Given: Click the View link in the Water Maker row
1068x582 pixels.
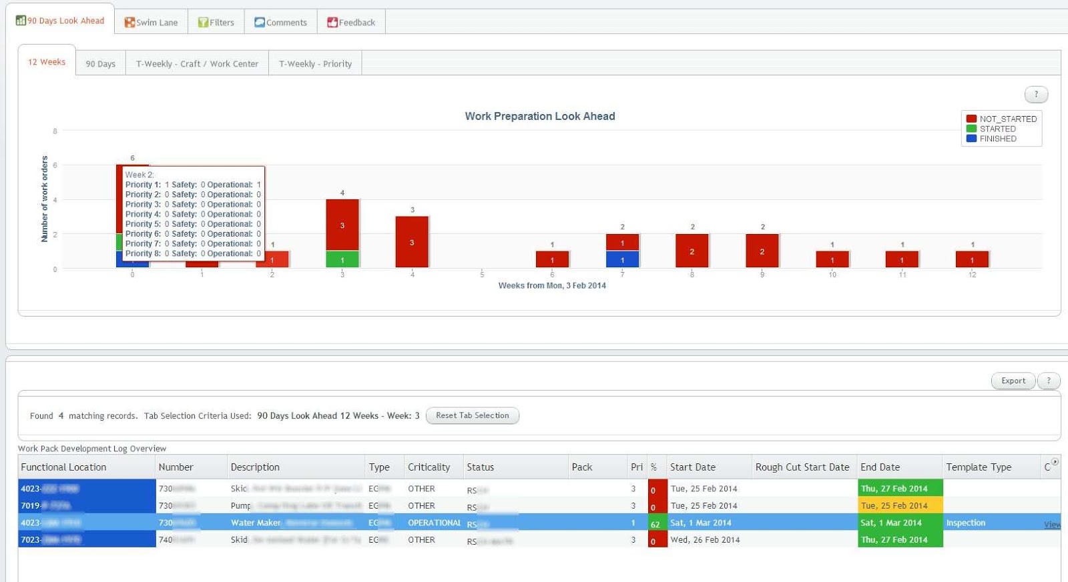Looking at the screenshot, I should point(1052,524).
